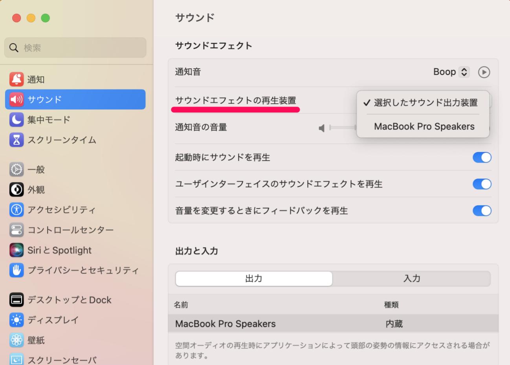Open the Boop alert sound dropdown
510x365 pixels.
[451, 72]
